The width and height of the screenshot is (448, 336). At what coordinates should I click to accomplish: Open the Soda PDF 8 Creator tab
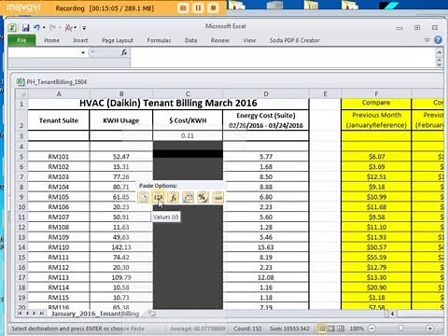point(294,40)
